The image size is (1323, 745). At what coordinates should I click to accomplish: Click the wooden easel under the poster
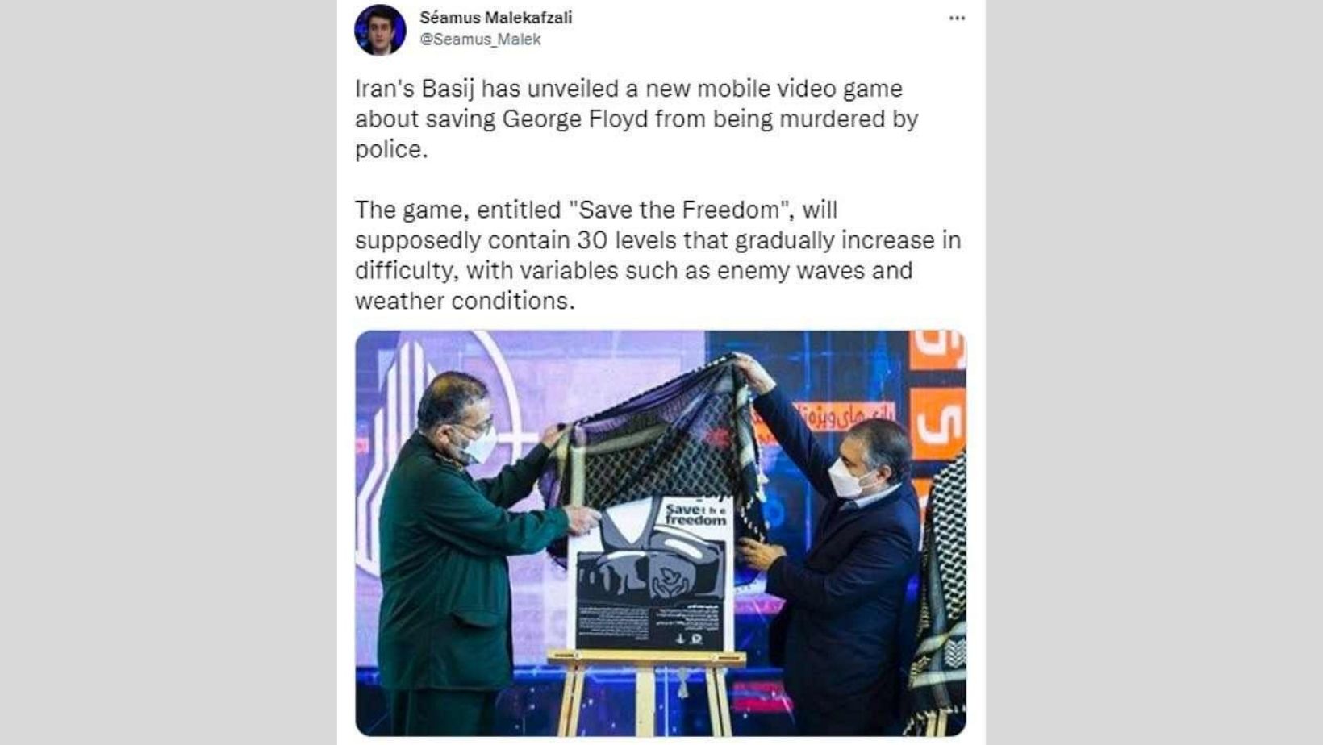click(x=645, y=691)
